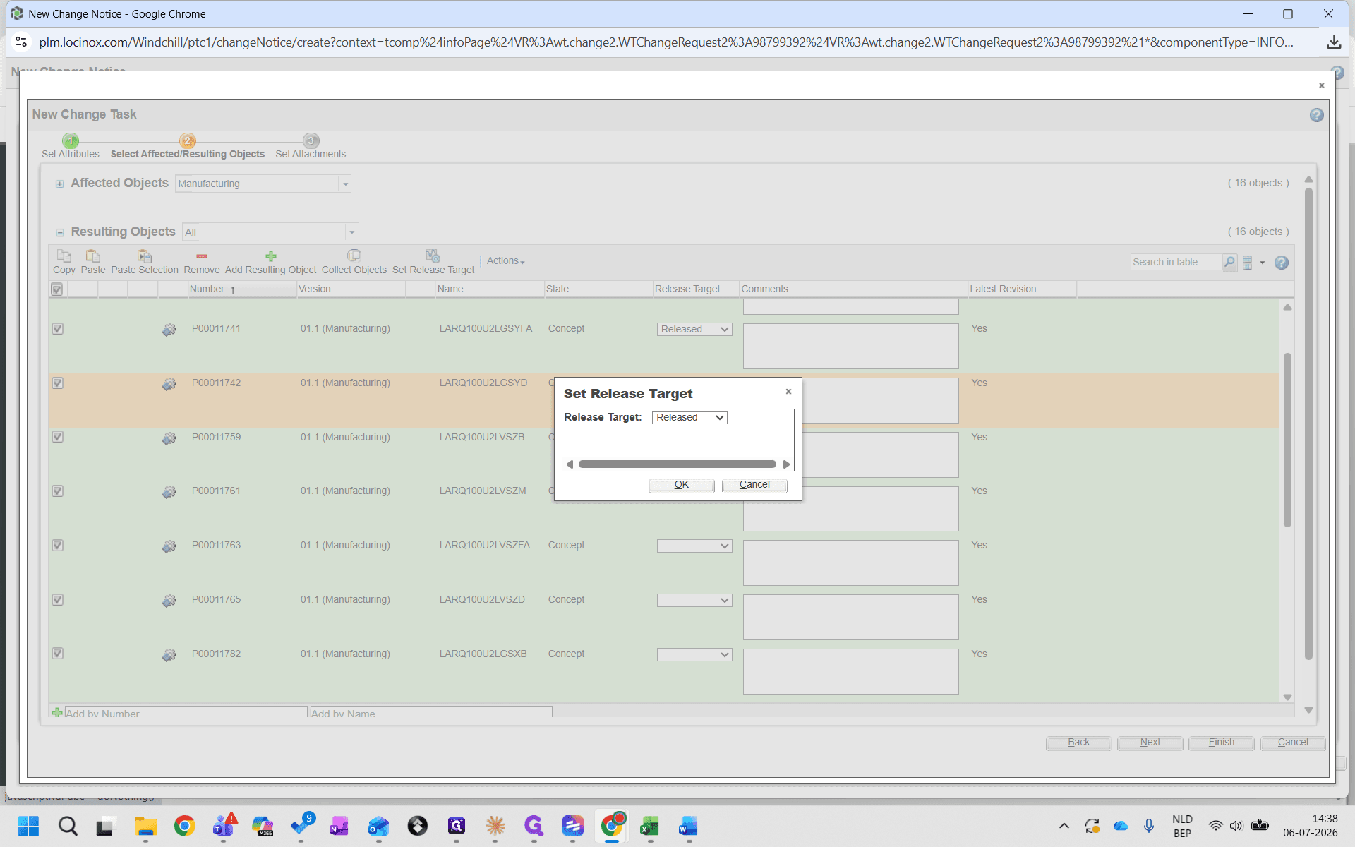
Task: Open Release Target dropdown for P00011763
Action: point(694,546)
